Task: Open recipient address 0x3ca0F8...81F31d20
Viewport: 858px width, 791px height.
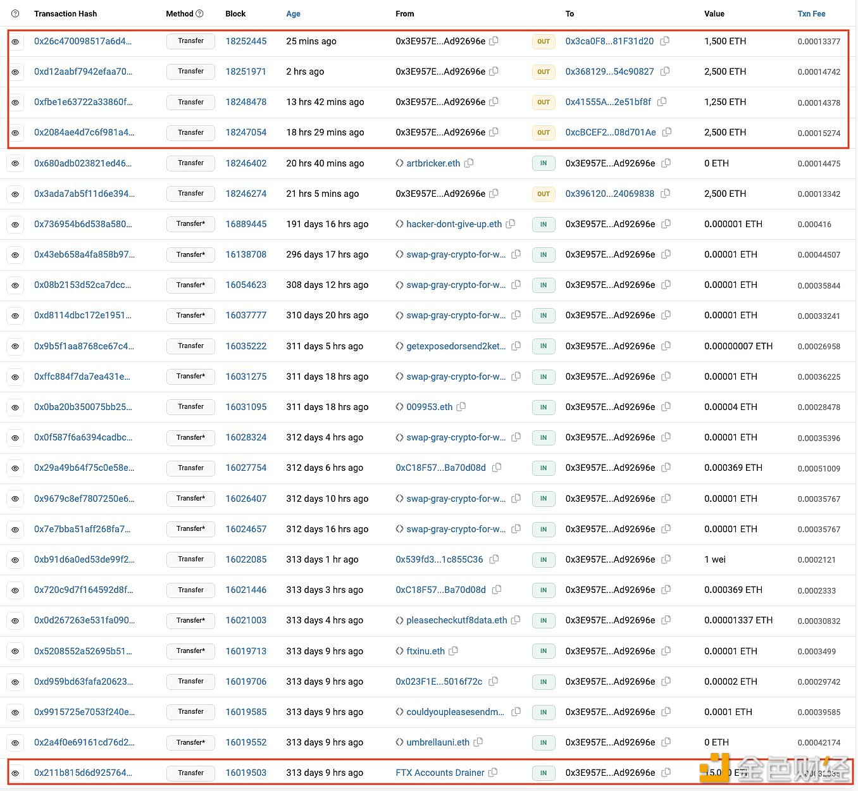Action: click(x=609, y=41)
